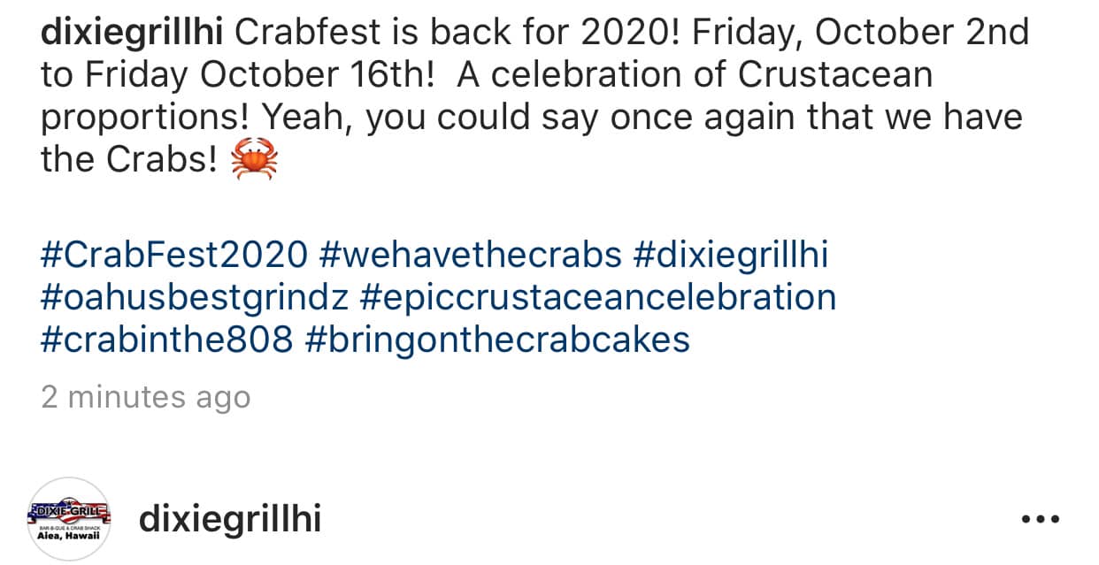The image size is (1099, 565).
Task: Tap the red crab emoji in the caption
Action: coord(254,161)
